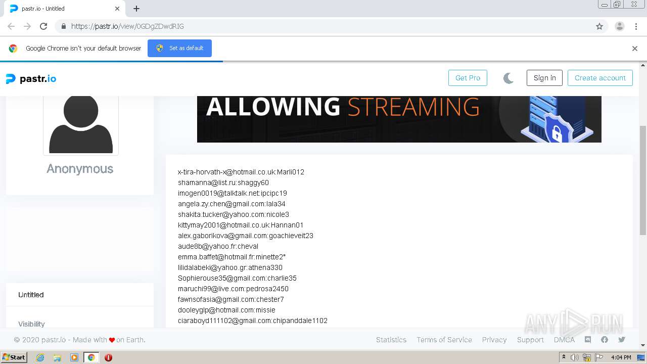Click the Create account button
Image resolution: width=647 pixels, height=364 pixels.
[600, 78]
